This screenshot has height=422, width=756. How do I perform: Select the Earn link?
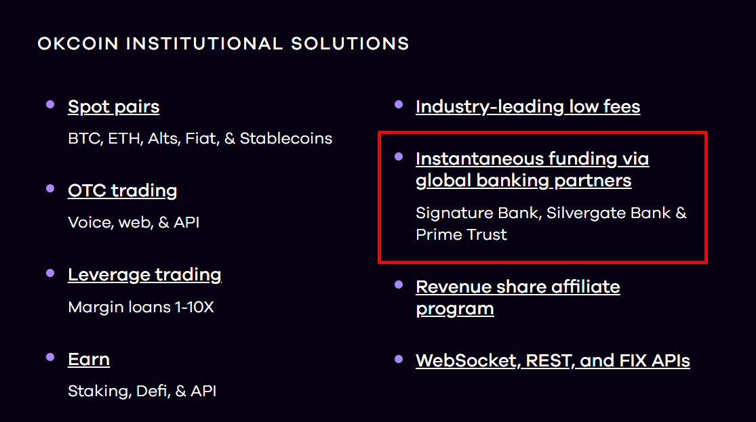[89, 360]
